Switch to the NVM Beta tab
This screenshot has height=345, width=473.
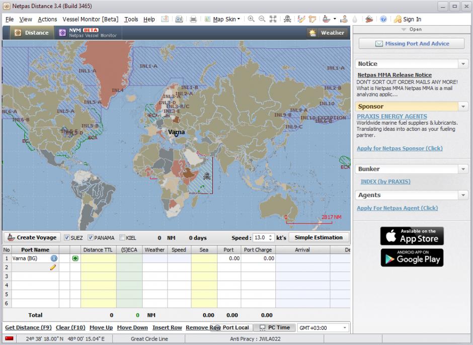click(x=88, y=33)
